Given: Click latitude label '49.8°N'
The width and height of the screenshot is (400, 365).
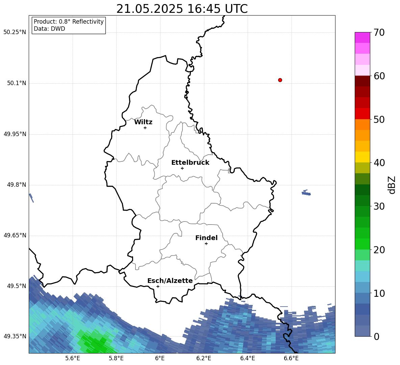Looking at the screenshot, I should pyautogui.click(x=17, y=185).
